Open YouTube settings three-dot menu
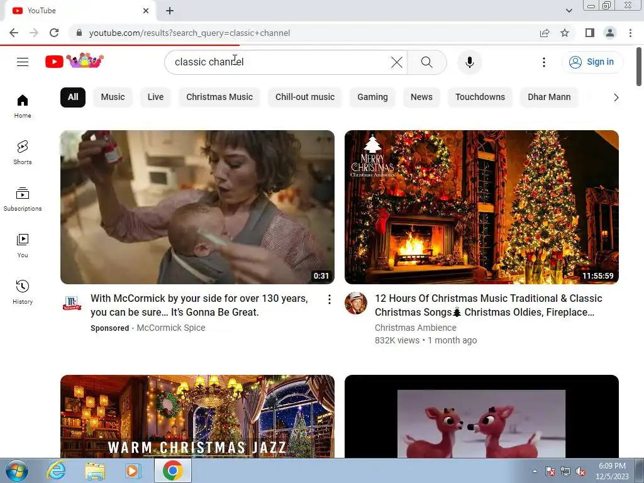Image resolution: width=644 pixels, height=483 pixels. pos(544,62)
